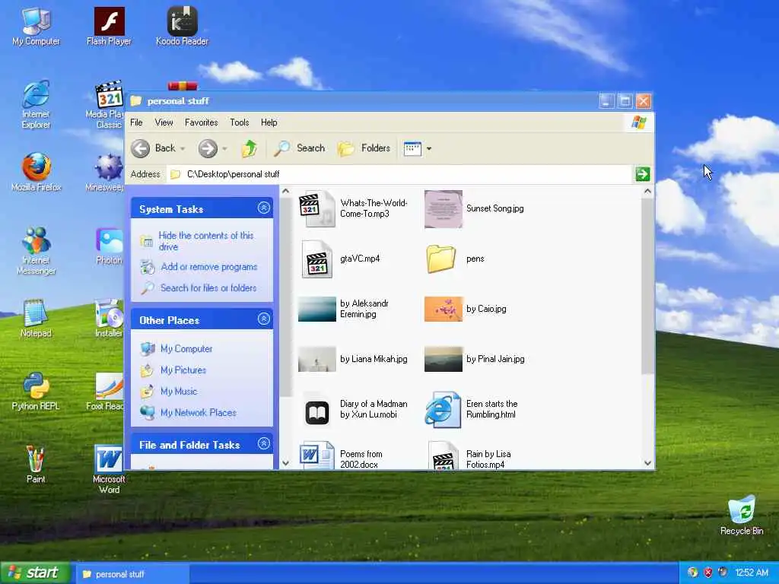Open Eren starts the Rumbling.html icon
This screenshot has width=779, height=584.
click(x=443, y=410)
